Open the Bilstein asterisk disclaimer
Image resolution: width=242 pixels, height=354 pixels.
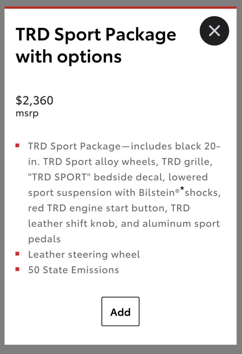pyautogui.click(x=182, y=190)
